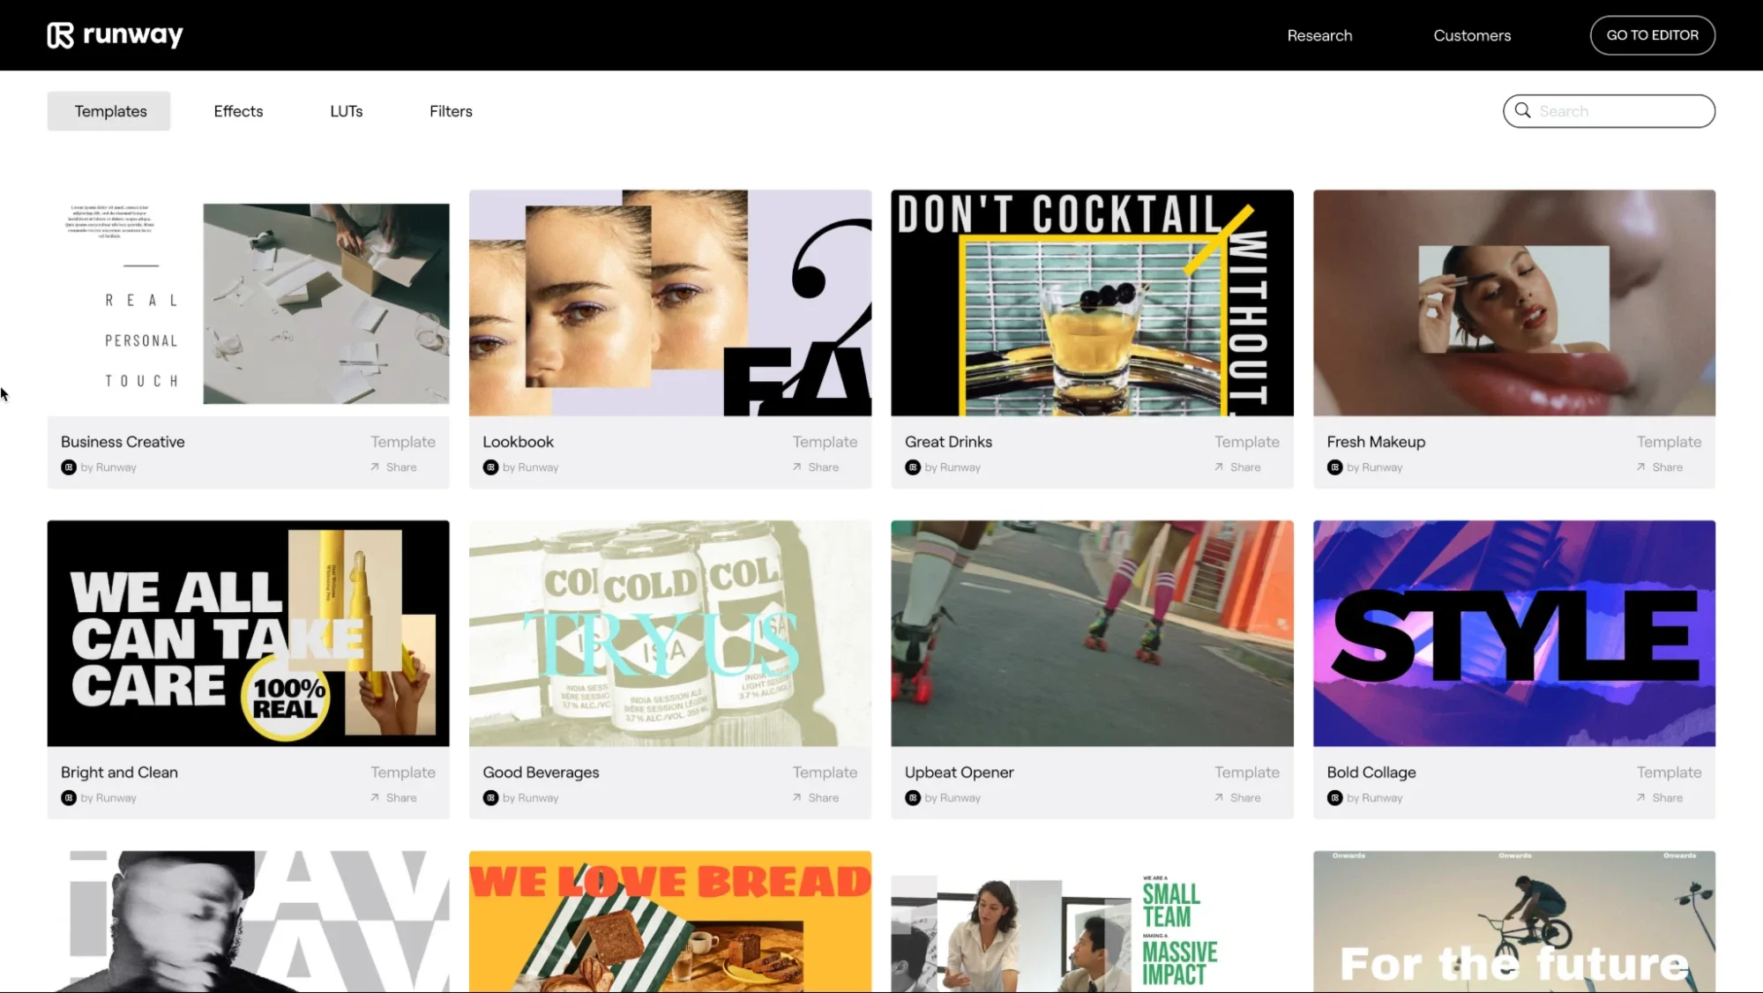This screenshot has width=1763, height=993.
Task: Click the magnifier icon in search box
Action: [1522, 110]
